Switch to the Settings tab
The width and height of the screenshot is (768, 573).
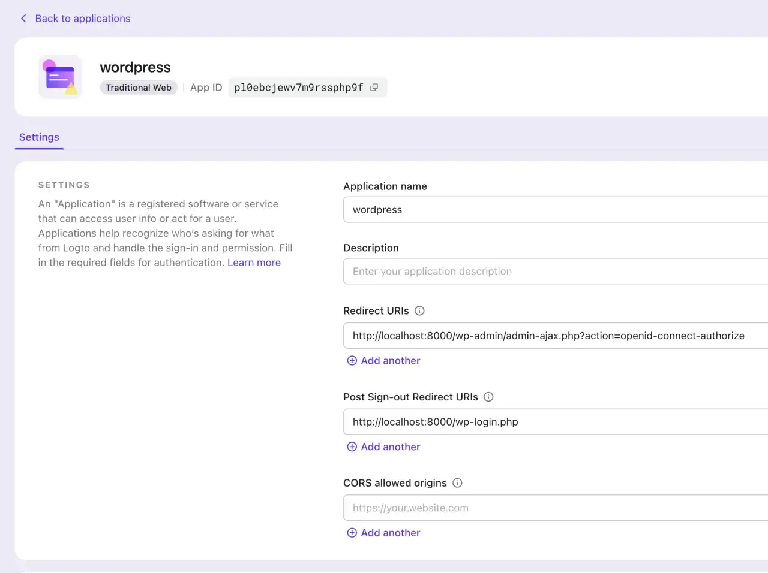(x=38, y=137)
